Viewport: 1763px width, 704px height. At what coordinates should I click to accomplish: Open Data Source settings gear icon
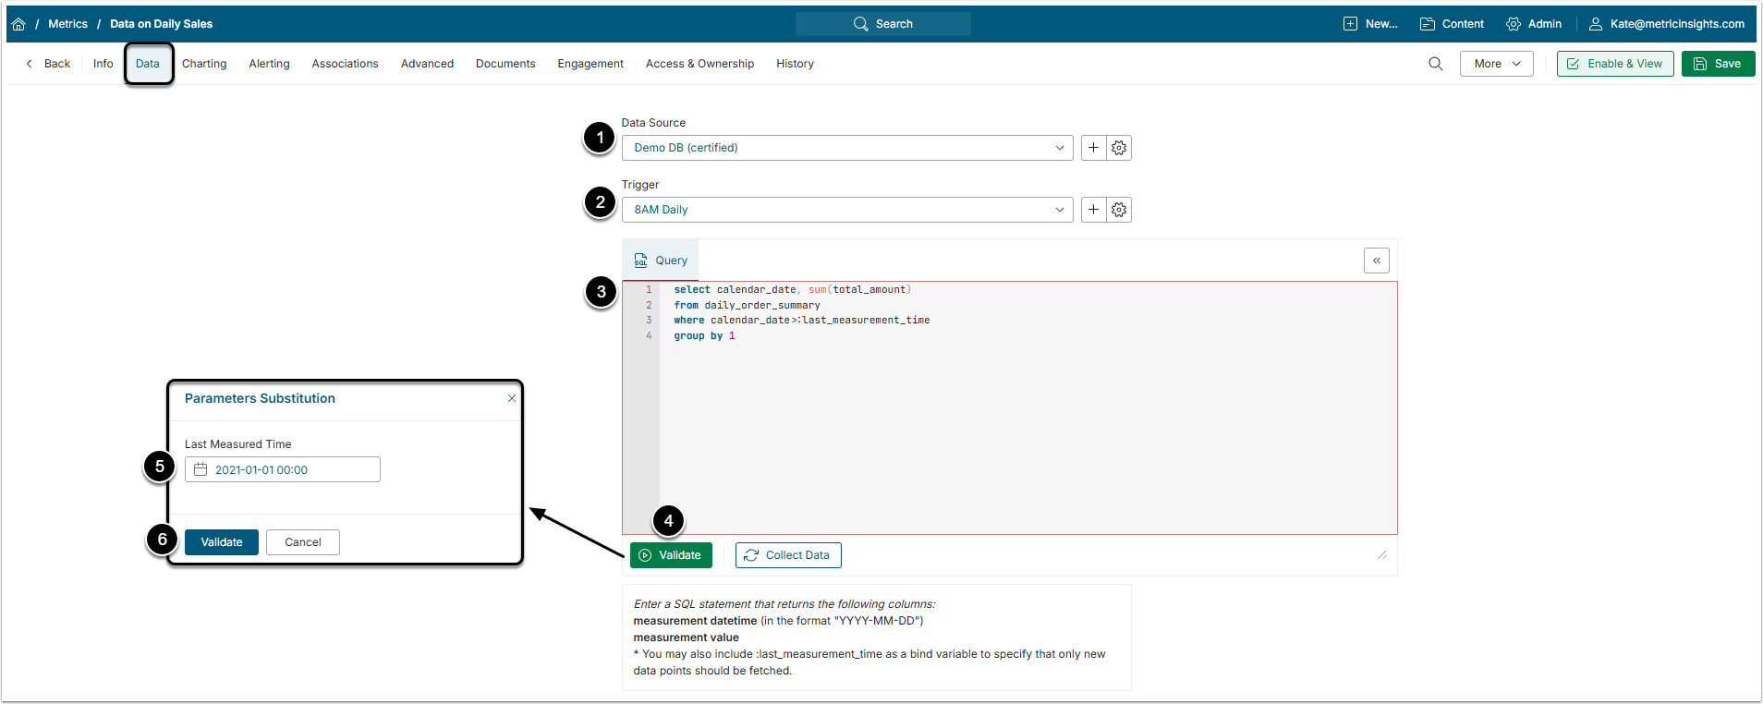coord(1119,148)
